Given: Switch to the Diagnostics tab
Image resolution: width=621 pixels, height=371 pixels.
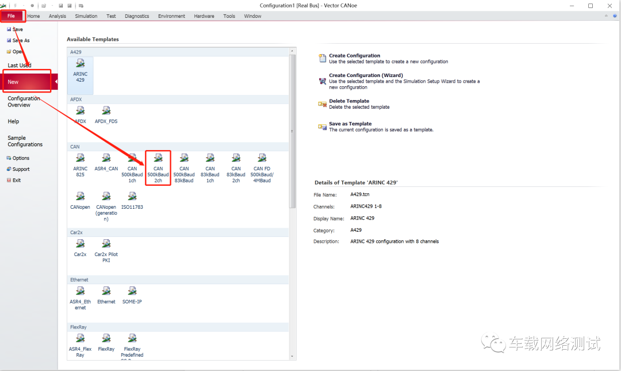Looking at the screenshot, I should tap(137, 16).
